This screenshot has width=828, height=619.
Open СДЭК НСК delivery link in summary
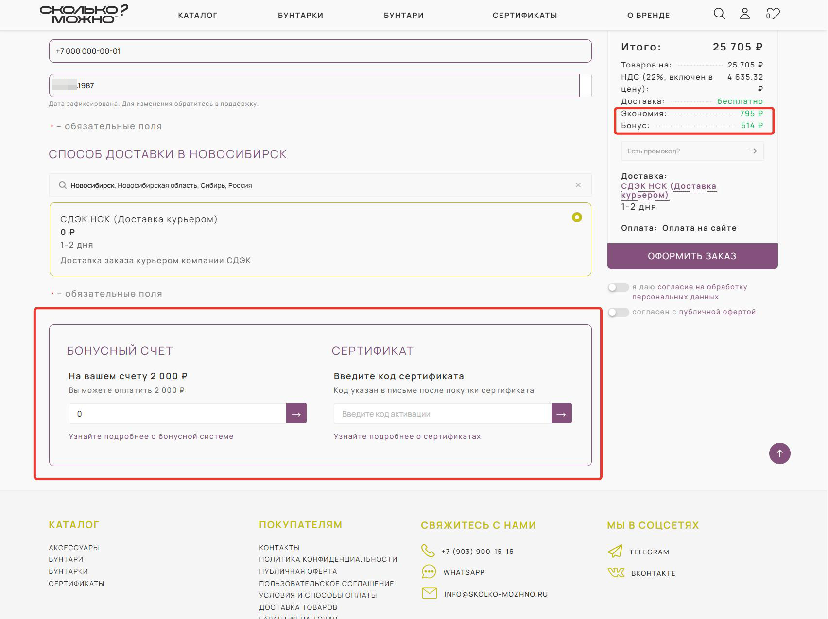[669, 190]
